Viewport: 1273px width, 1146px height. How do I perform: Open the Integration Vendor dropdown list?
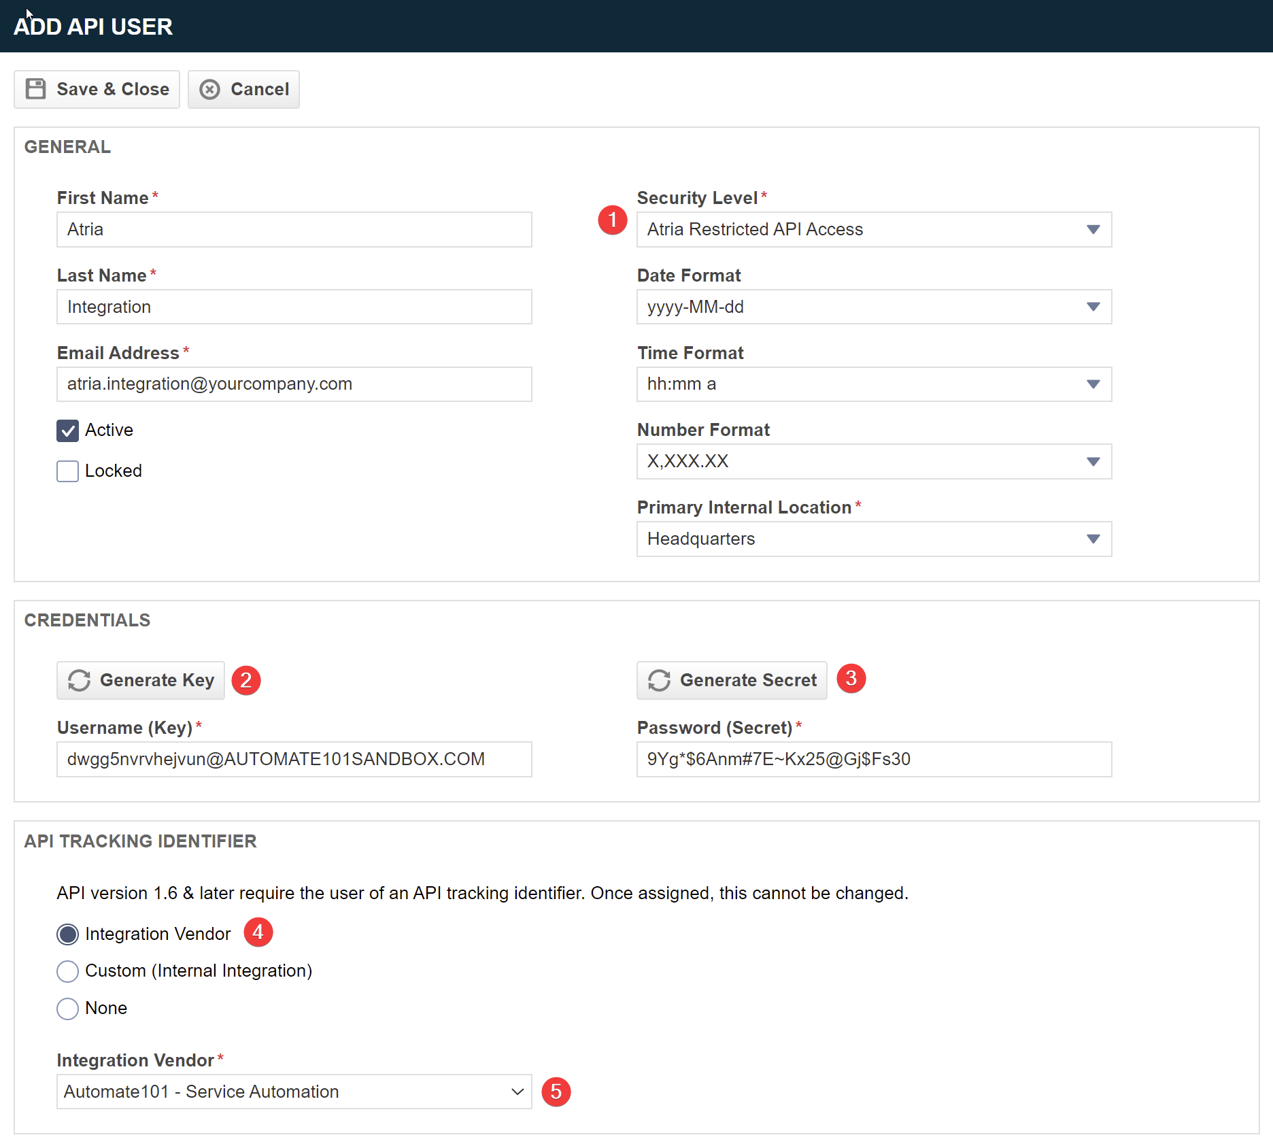point(294,1092)
